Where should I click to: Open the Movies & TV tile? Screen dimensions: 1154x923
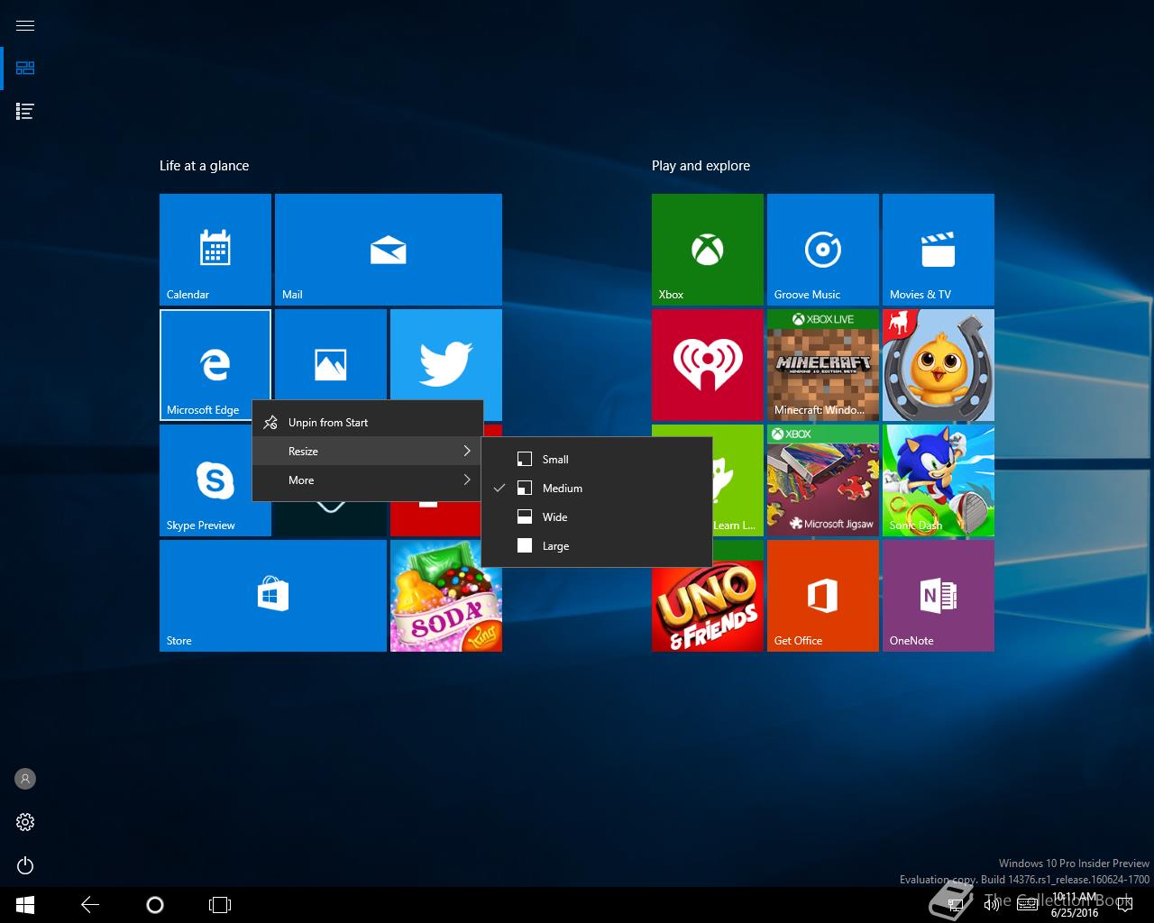pos(939,250)
